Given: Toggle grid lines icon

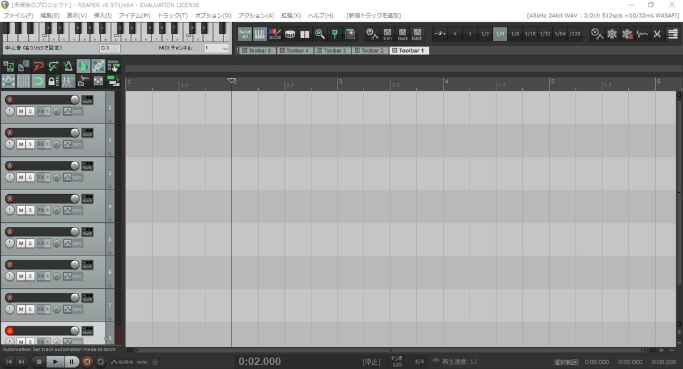Looking at the screenshot, I should point(23,81).
